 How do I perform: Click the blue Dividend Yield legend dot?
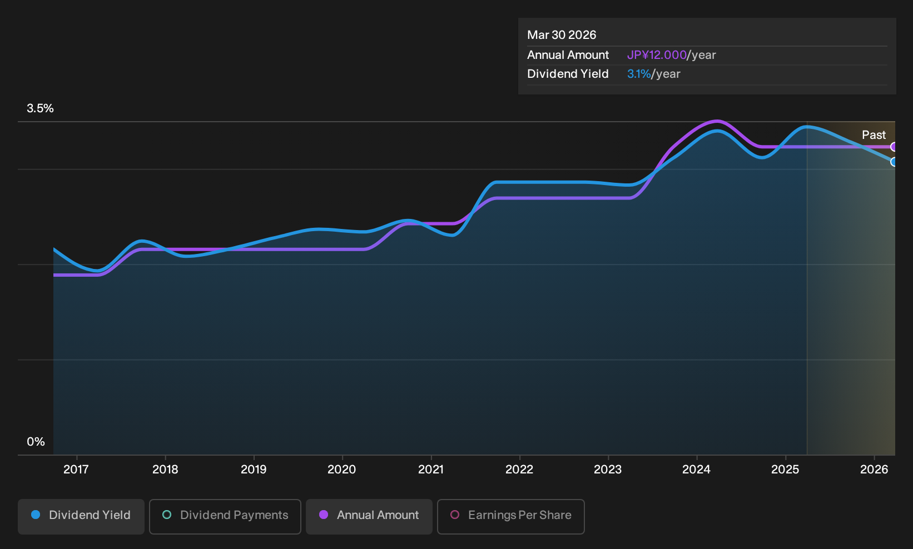(x=36, y=515)
